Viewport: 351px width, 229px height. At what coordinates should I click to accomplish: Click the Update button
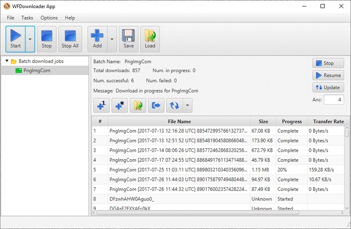click(328, 87)
